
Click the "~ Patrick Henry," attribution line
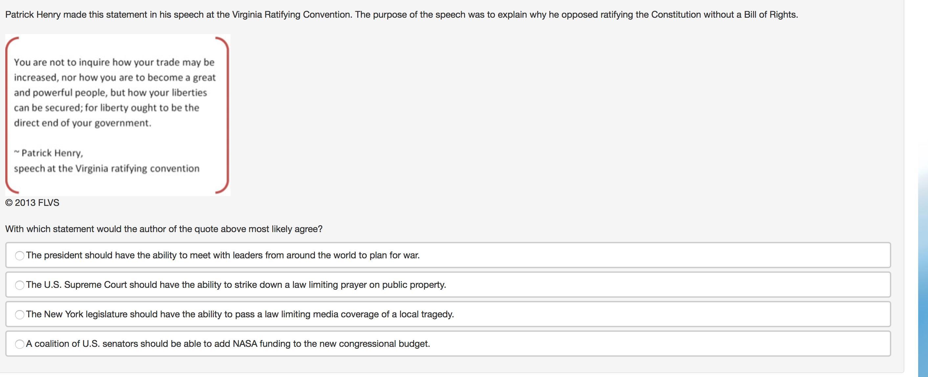49,153
